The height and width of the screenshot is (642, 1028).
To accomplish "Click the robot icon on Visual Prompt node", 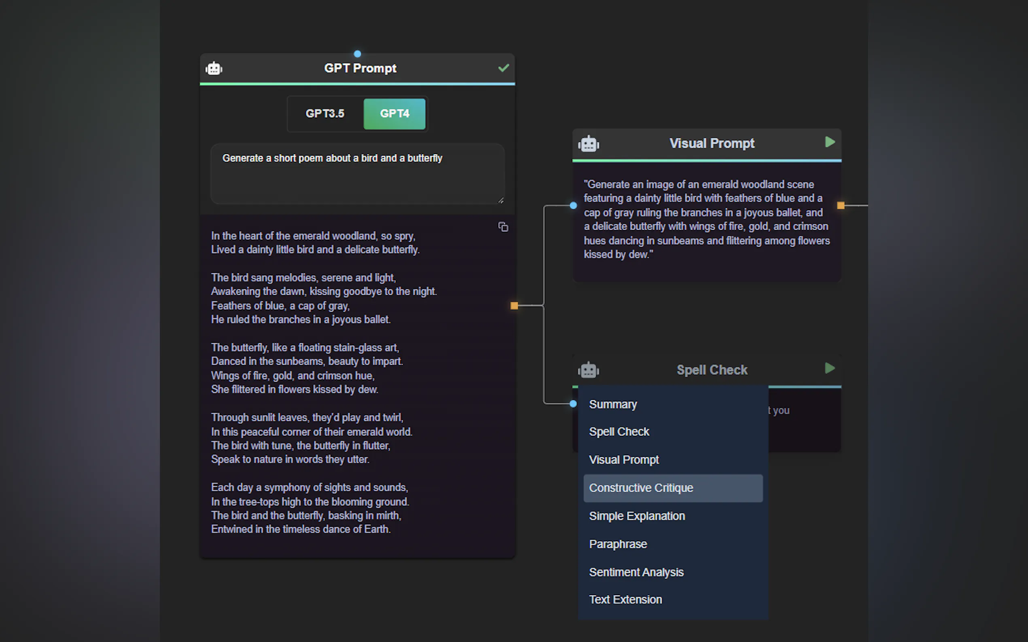I will pos(588,144).
